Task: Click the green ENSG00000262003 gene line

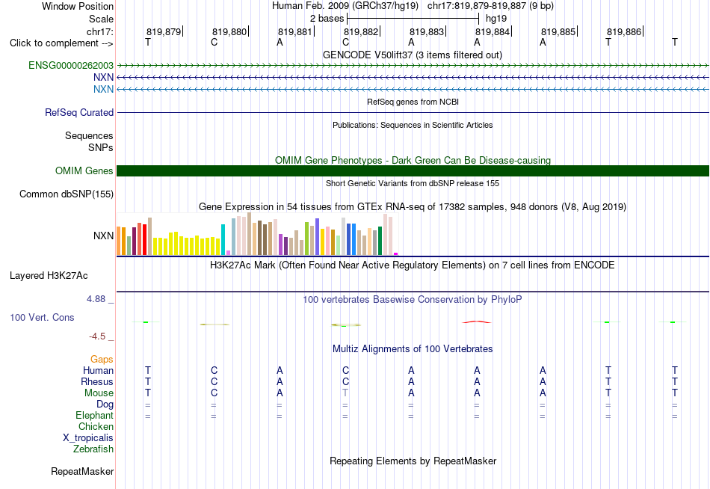Action: coord(413,66)
